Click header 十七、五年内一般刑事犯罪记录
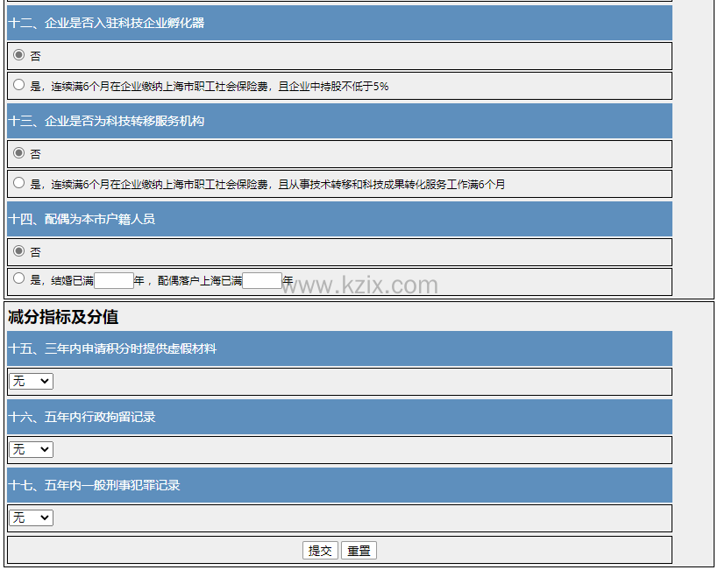The width and height of the screenshot is (718, 570). 95,485
